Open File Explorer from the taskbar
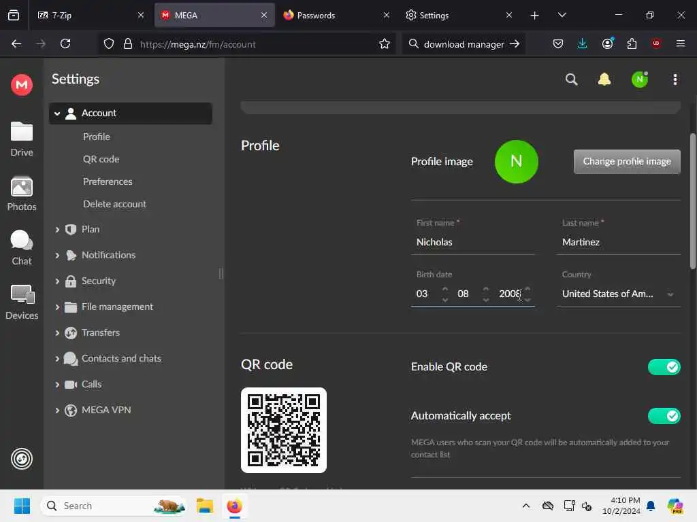This screenshot has width=697, height=522. pyautogui.click(x=205, y=506)
